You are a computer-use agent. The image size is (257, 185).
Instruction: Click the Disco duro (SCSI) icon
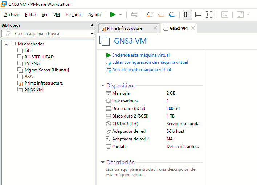coord(108,108)
